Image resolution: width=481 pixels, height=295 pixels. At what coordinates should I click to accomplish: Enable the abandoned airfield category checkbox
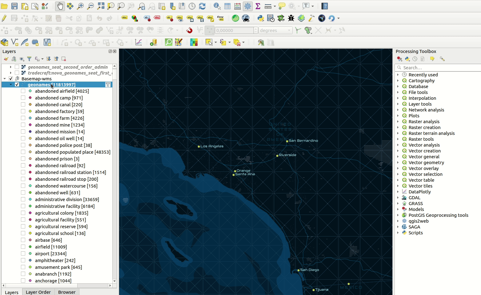point(23,91)
